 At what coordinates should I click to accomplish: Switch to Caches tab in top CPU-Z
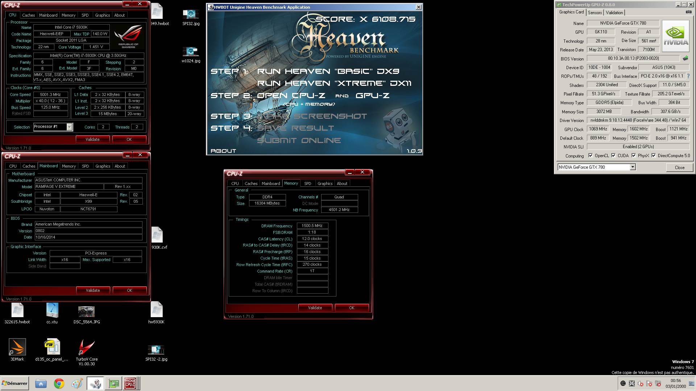(29, 15)
